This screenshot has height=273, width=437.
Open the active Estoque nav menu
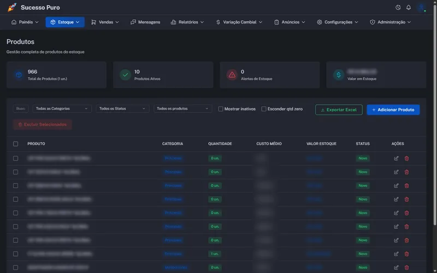pyautogui.click(x=65, y=22)
